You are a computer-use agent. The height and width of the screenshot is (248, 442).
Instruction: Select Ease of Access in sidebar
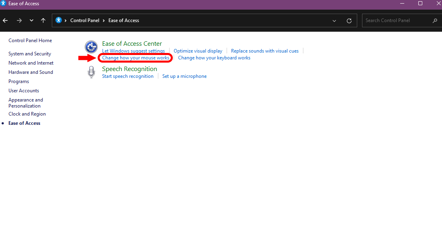click(24, 123)
